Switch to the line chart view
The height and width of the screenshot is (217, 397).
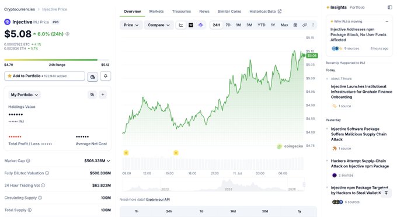pyautogui.click(x=181, y=25)
